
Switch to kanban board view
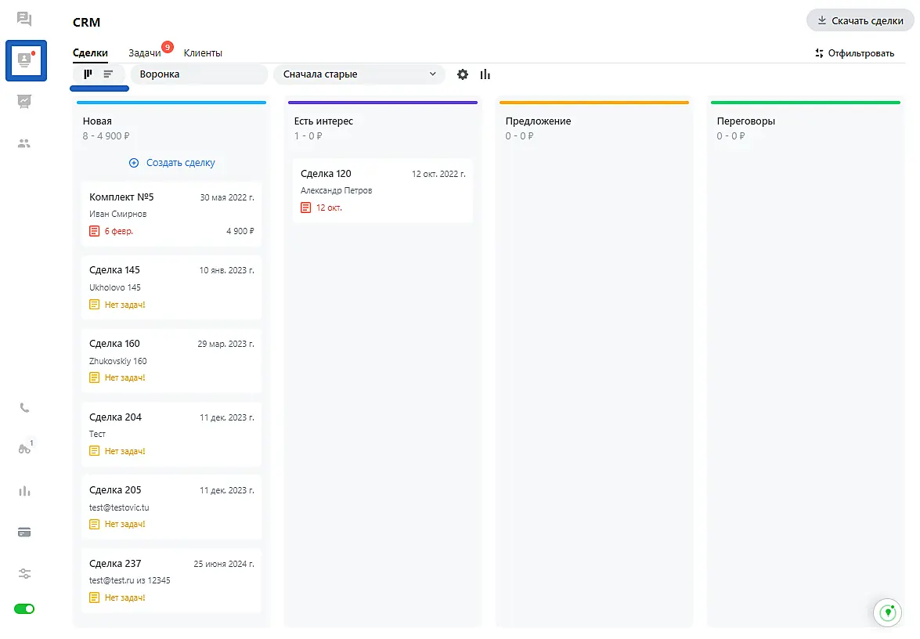tap(88, 74)
